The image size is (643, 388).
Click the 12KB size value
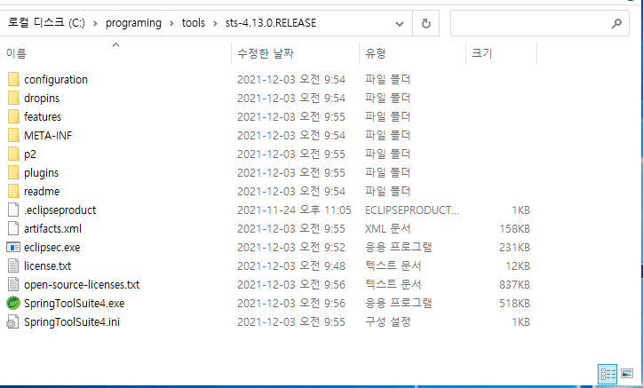pos(518,265)
